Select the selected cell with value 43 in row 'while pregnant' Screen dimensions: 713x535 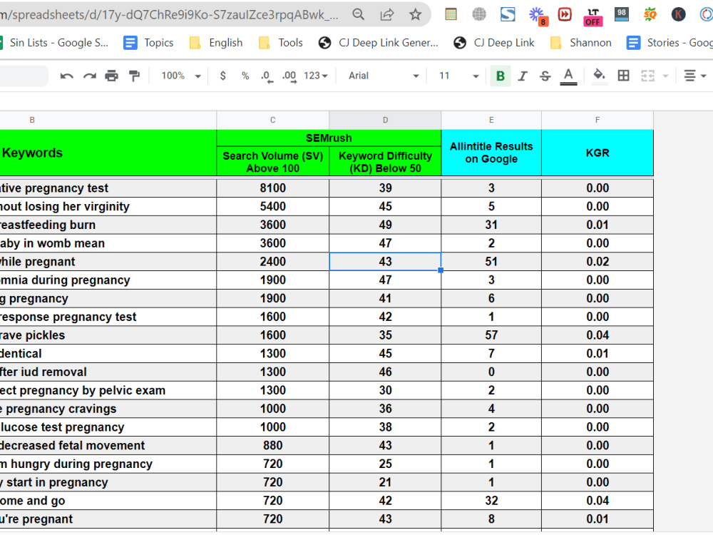(x=385, y=262)
